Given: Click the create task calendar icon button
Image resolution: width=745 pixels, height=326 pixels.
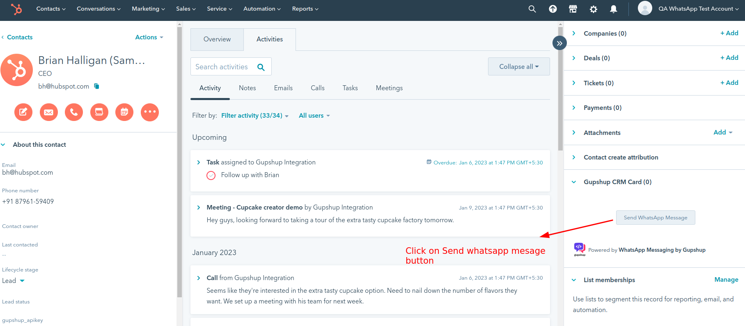Looking at the screenshot, I should (124, 112).
